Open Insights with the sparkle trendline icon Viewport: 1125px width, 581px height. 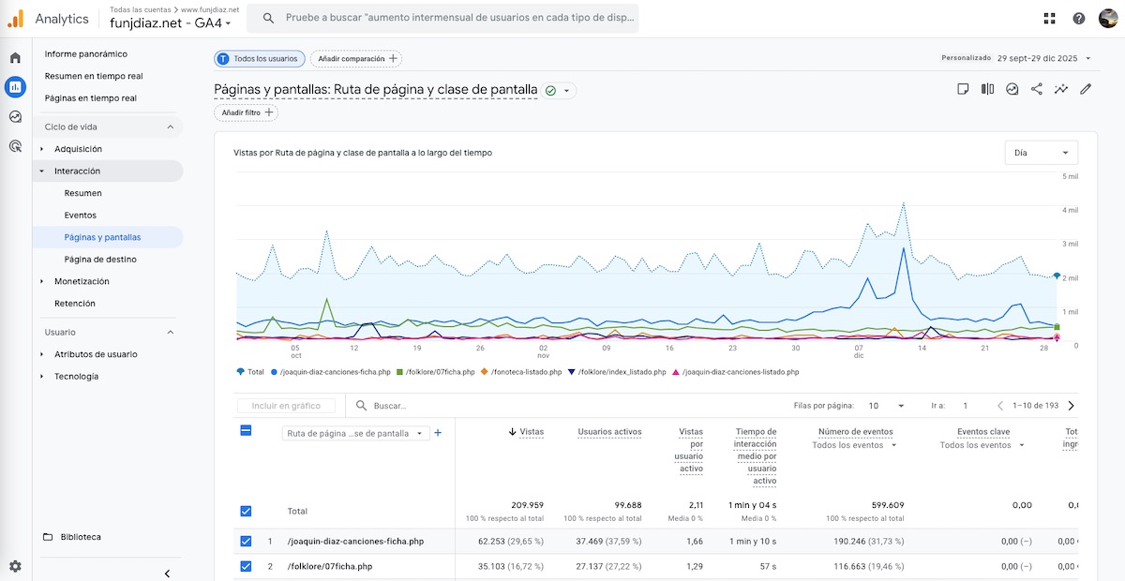click(1061, 89)
